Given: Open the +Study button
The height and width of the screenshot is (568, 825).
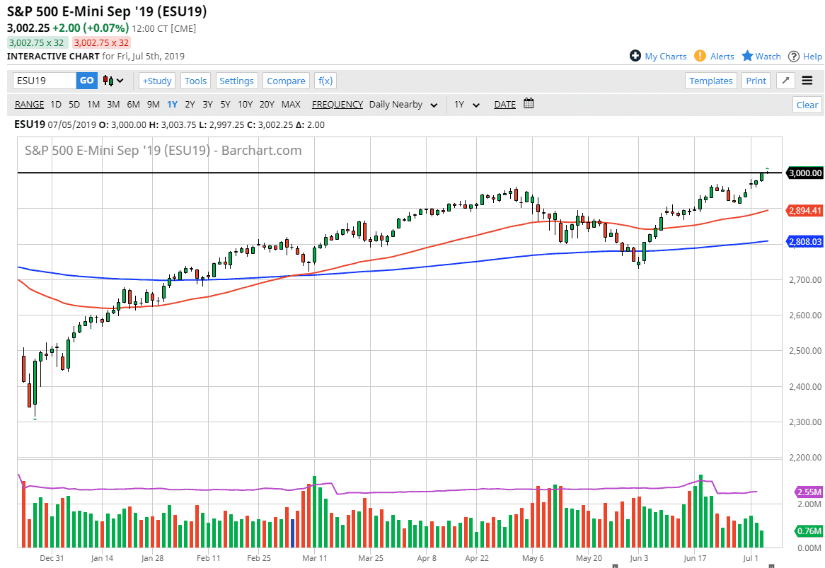Looking at the screenshot, I should click(157, 81).
